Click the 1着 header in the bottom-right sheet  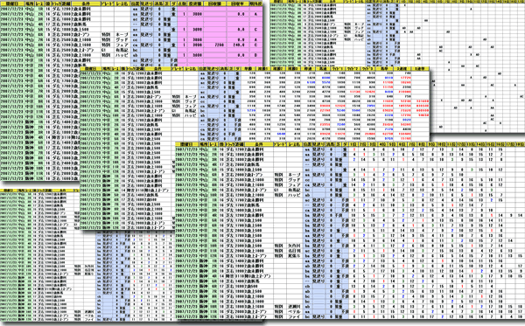[x=353, y=144]
